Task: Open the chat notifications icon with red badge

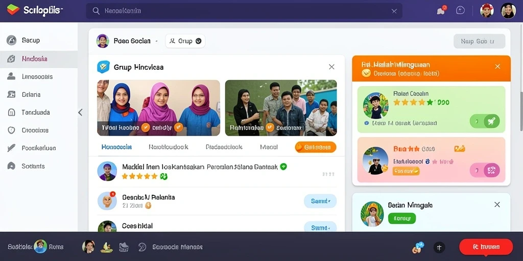Action: (441, 10)
